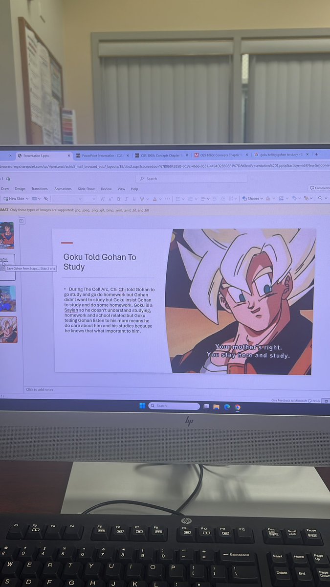The width and height of the screenshot is (330, 587).
Task: Click to add notes below the slide
Action: click(x=40, y=389)
